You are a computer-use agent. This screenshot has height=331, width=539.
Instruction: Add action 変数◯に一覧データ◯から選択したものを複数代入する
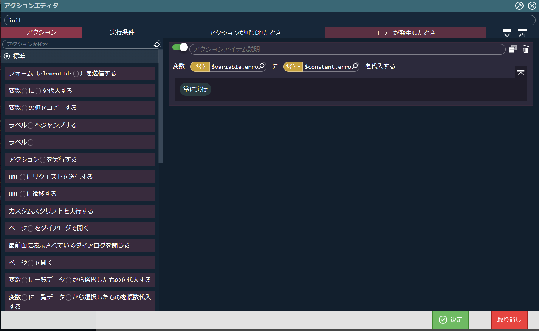[80, 301]
